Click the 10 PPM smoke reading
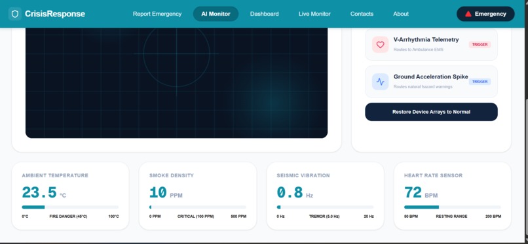 pyautogui.click(x=166, y=193)
